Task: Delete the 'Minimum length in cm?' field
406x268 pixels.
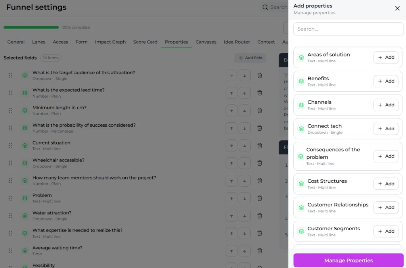Action: pyautogui.click(x=259, y=111)
